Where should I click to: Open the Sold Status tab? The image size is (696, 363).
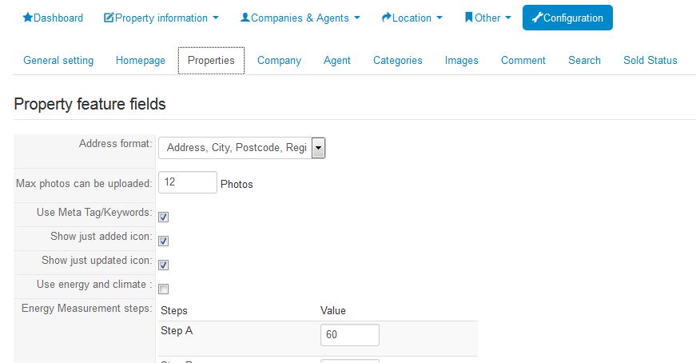650,61
